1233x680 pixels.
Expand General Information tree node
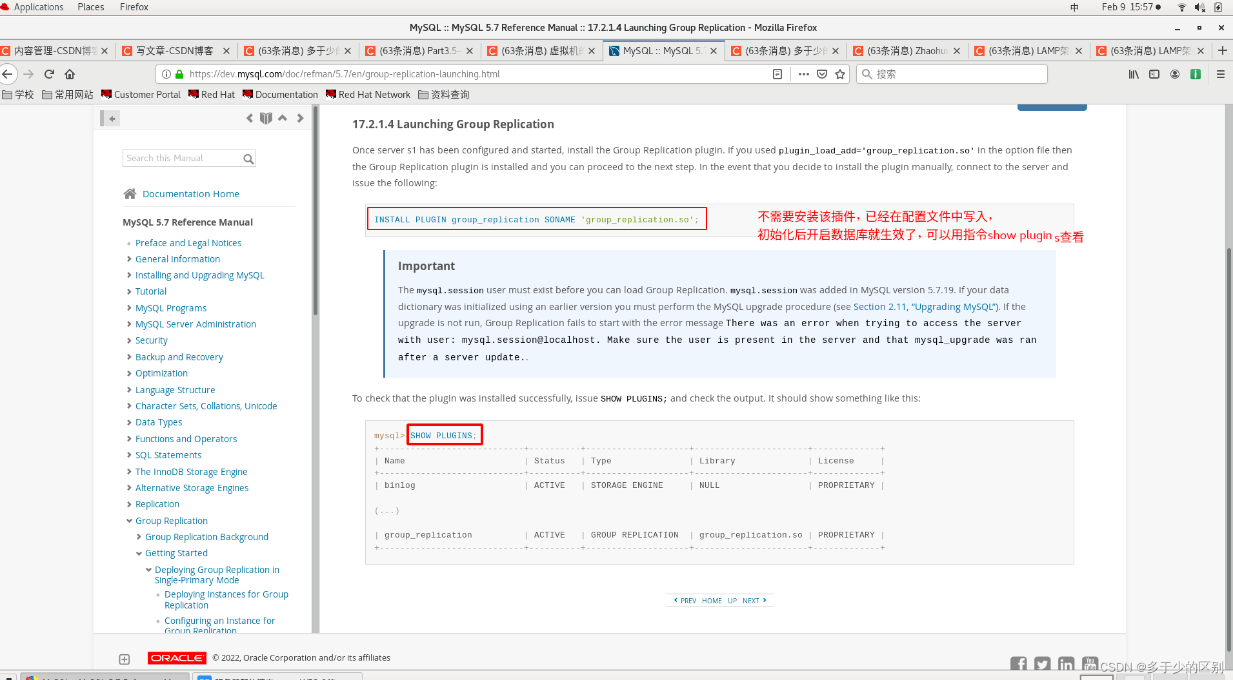coord(129,259)
